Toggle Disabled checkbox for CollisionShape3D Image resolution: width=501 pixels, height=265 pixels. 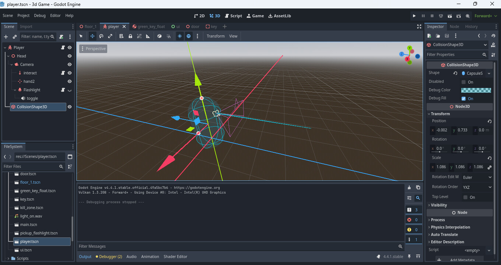click(x=464, y=82)
